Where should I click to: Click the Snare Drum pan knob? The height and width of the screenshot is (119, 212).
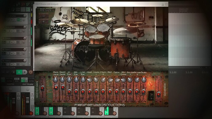click(62, 80)
